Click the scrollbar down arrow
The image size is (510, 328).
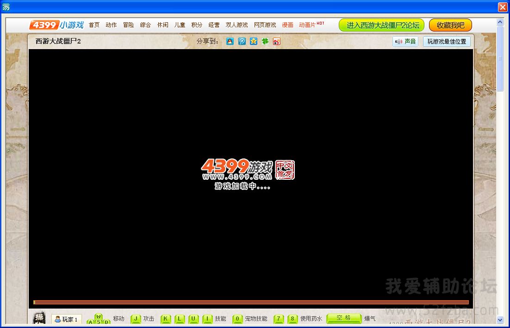500,320
